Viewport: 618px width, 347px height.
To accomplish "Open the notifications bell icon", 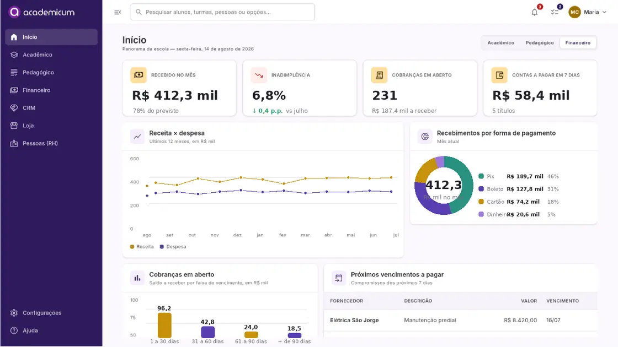I will (x=535, y=12).
